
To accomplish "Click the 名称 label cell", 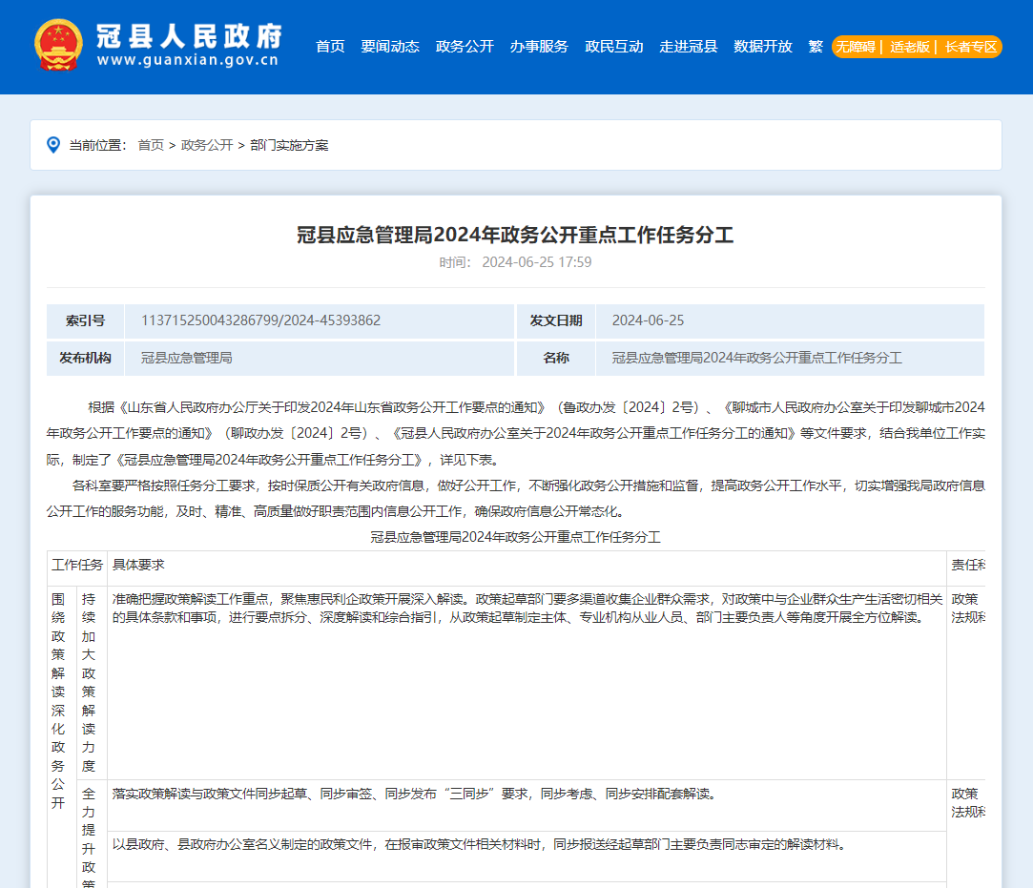I will [556, 358].
